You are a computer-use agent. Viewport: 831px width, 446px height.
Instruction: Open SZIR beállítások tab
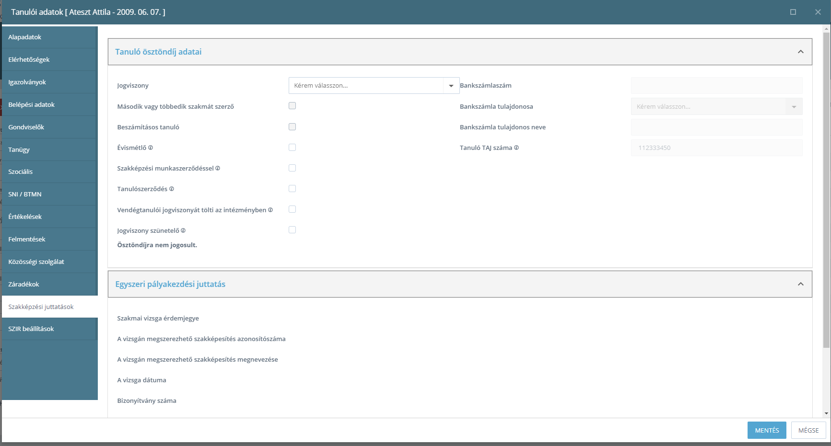point(49,329)
